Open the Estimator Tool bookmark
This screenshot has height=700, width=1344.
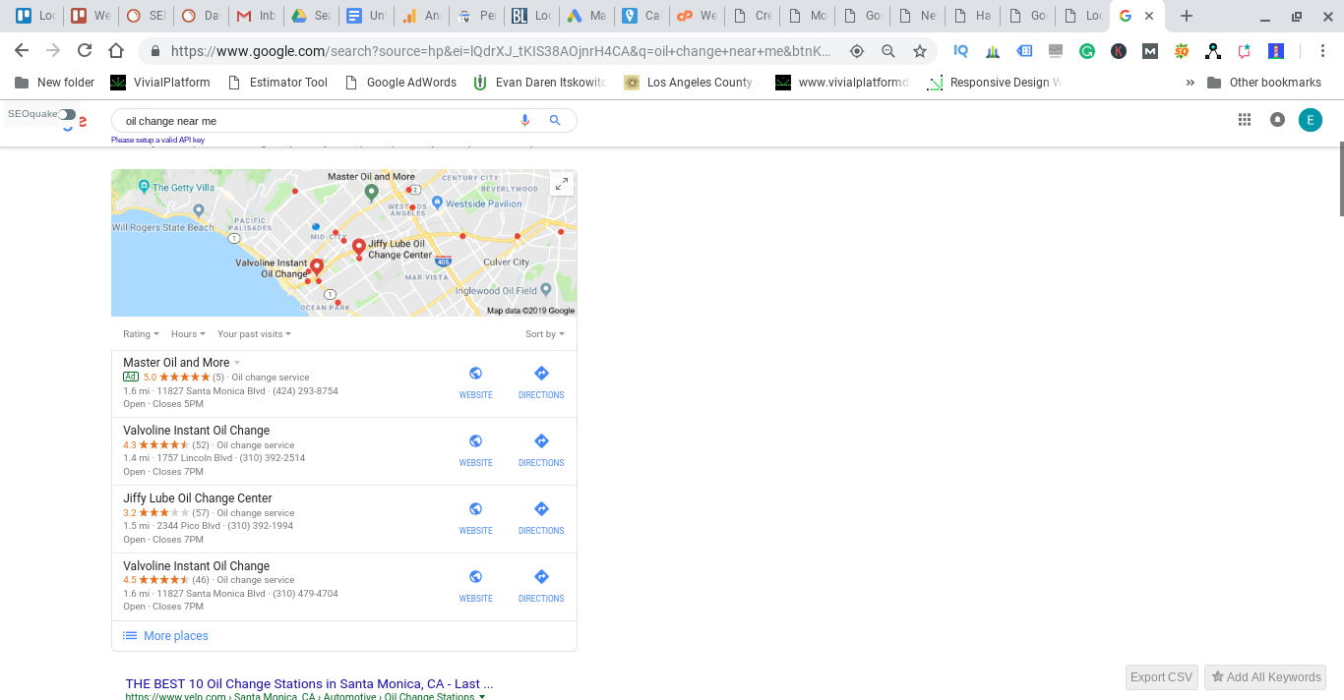(x=277, y=83)
